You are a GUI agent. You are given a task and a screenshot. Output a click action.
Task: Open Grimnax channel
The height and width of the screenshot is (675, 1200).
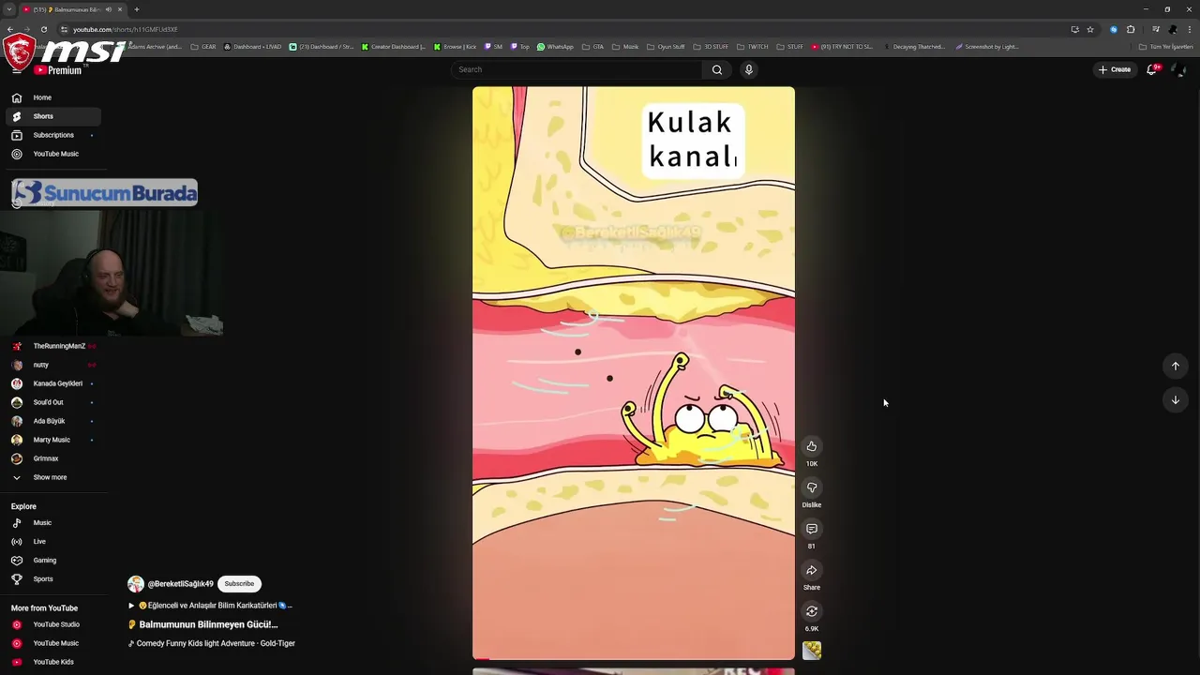tap(52, 458)
